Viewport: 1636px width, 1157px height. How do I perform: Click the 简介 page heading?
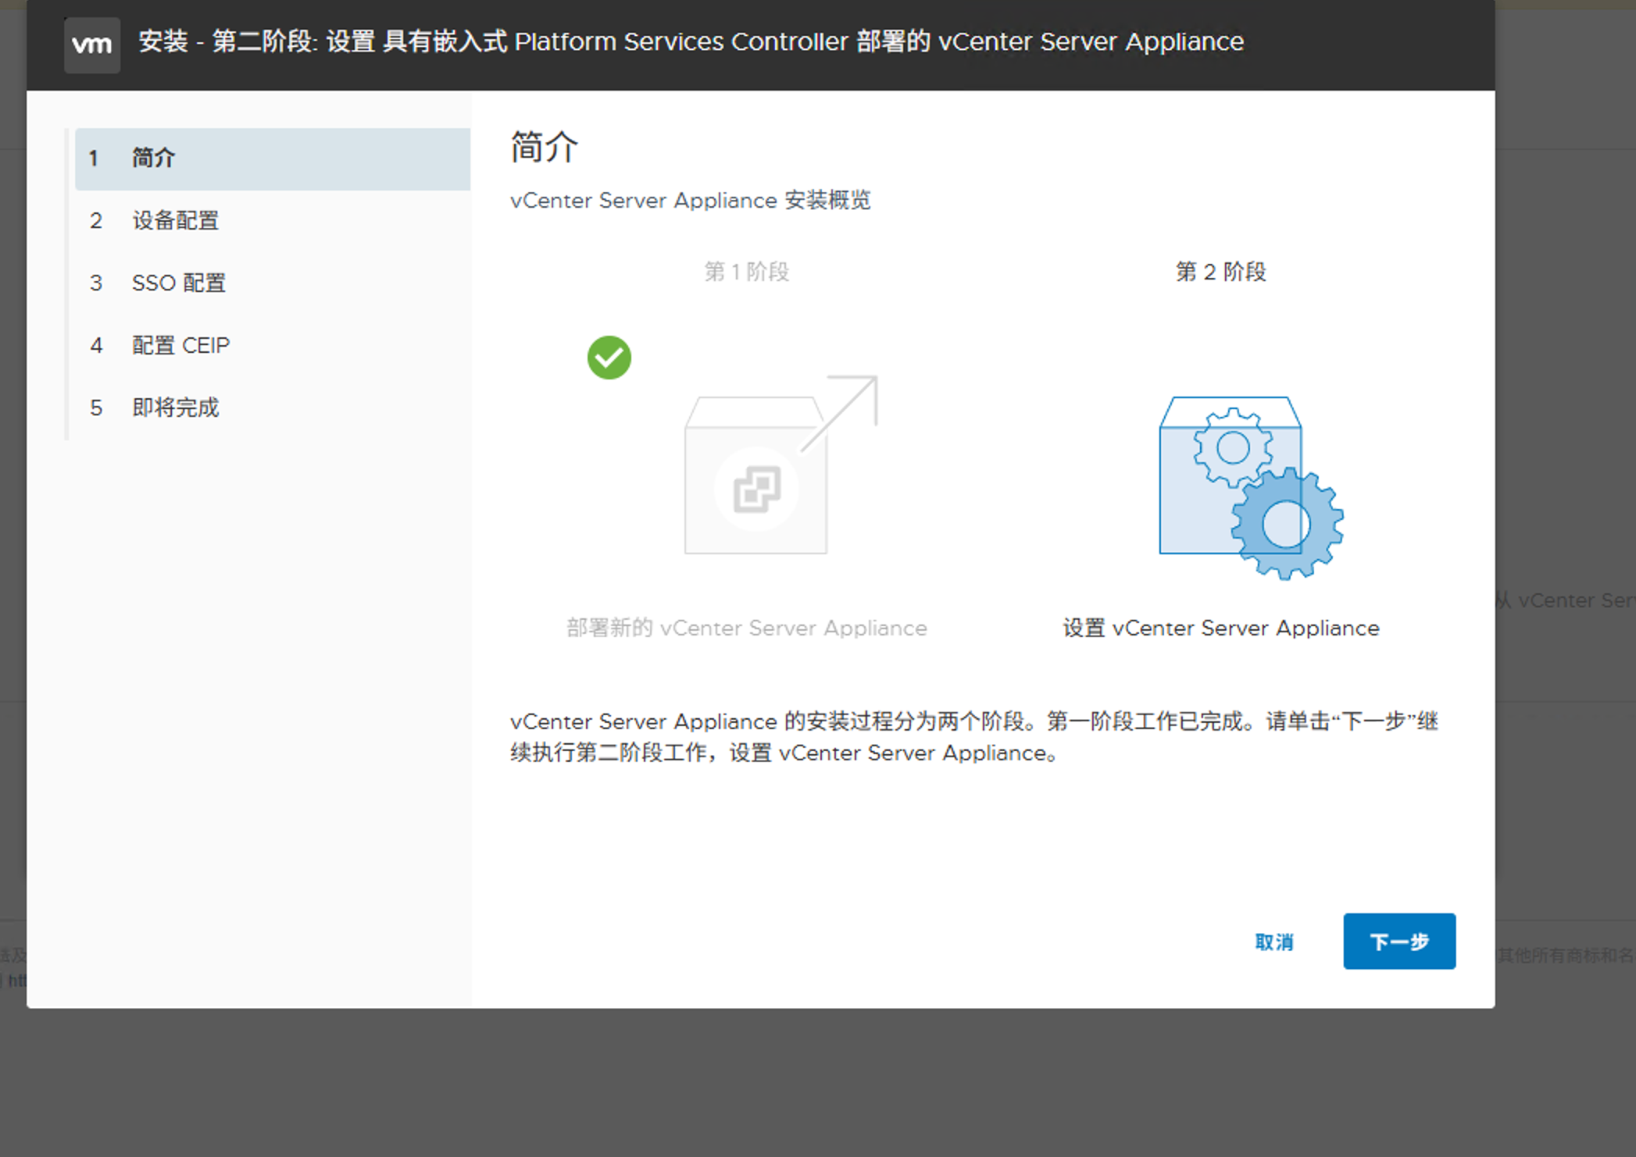point(545,147)
